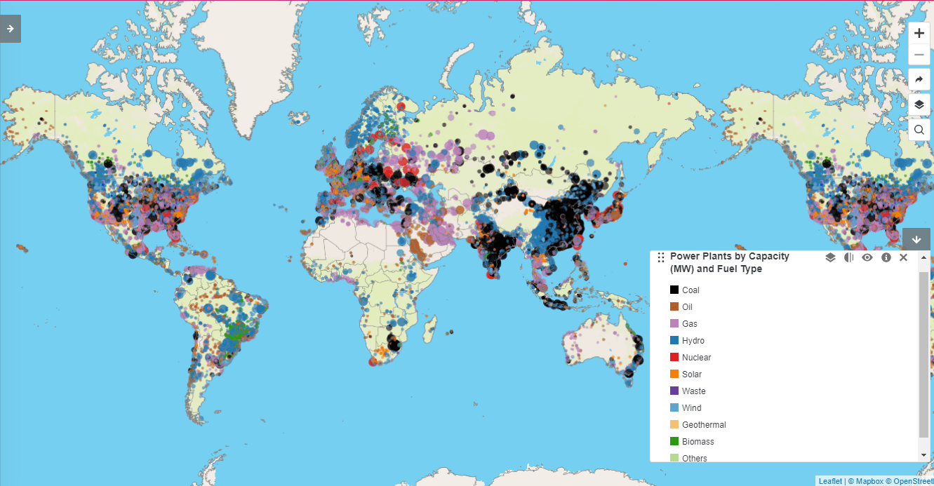
Task: Select the Geothermal entry in the legend
Action: tap(703, 424)
